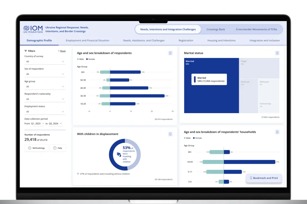307x204 pixels.
Task: Bookmark the respondents' households chart
Action: (277, 132)
